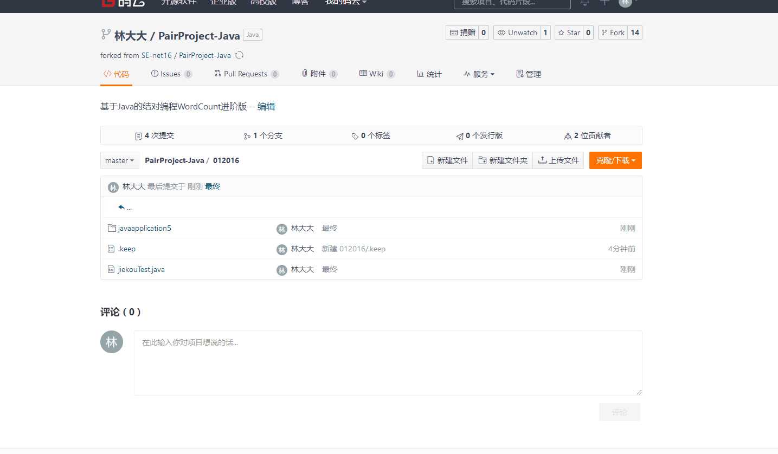
Task: Click avatar in javaapplication5 row
Action: (x=282, y=229)
